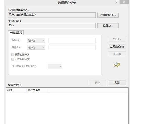Click the 列(C)... button

117,39
